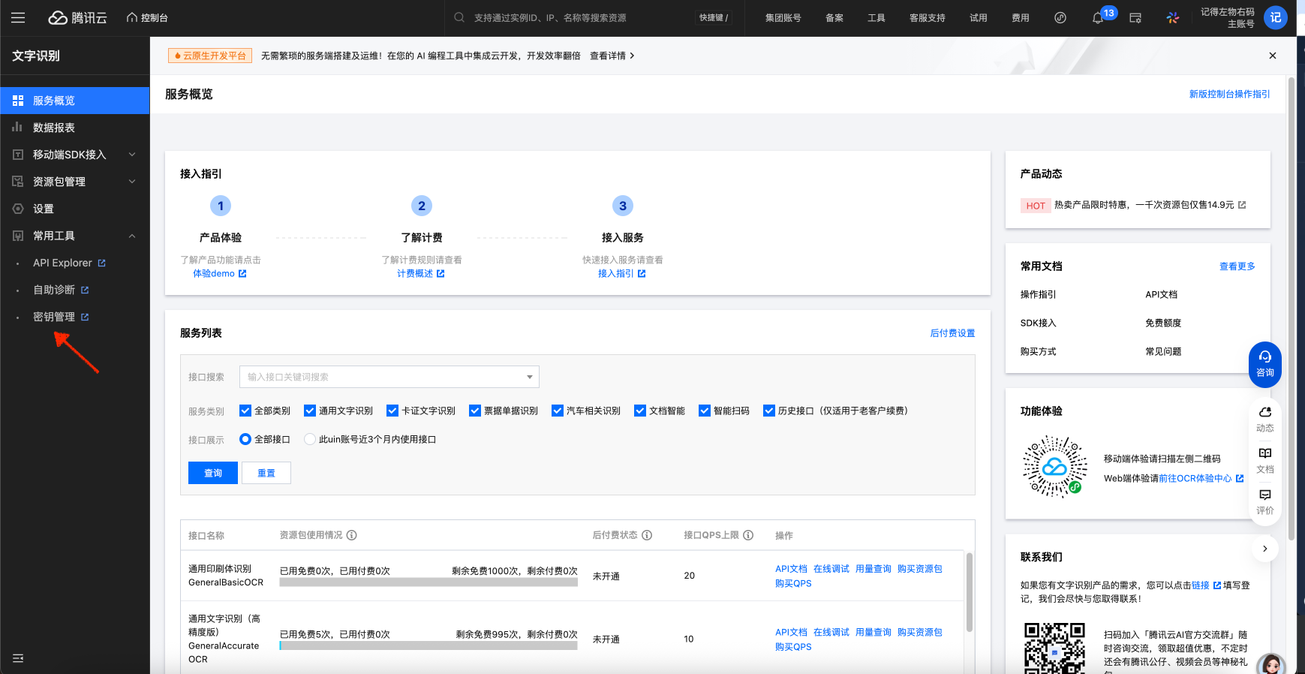1305x674 pixels.
Task: Open 自助诊断 tool link
Action: point(61,290)
